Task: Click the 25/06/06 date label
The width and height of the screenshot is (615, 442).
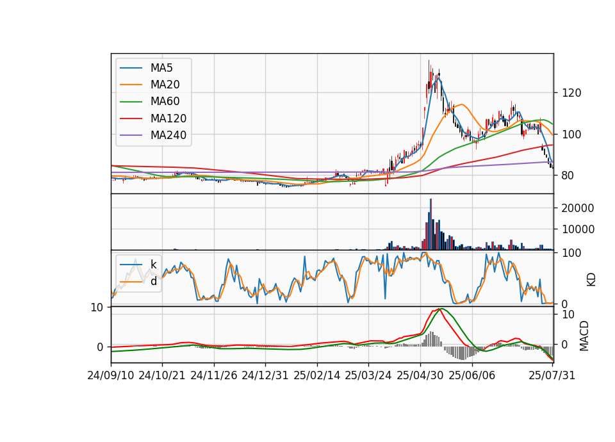Action: (472, 375)
